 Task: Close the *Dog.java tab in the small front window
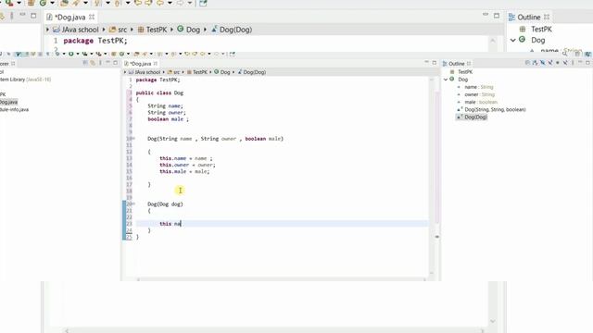tap(156, 64)
